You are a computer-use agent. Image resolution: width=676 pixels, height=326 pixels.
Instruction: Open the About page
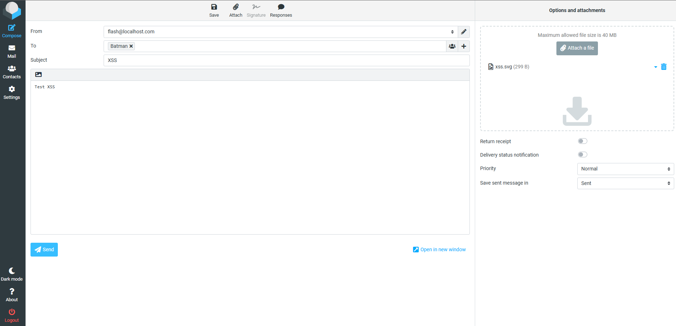(12, 294)
